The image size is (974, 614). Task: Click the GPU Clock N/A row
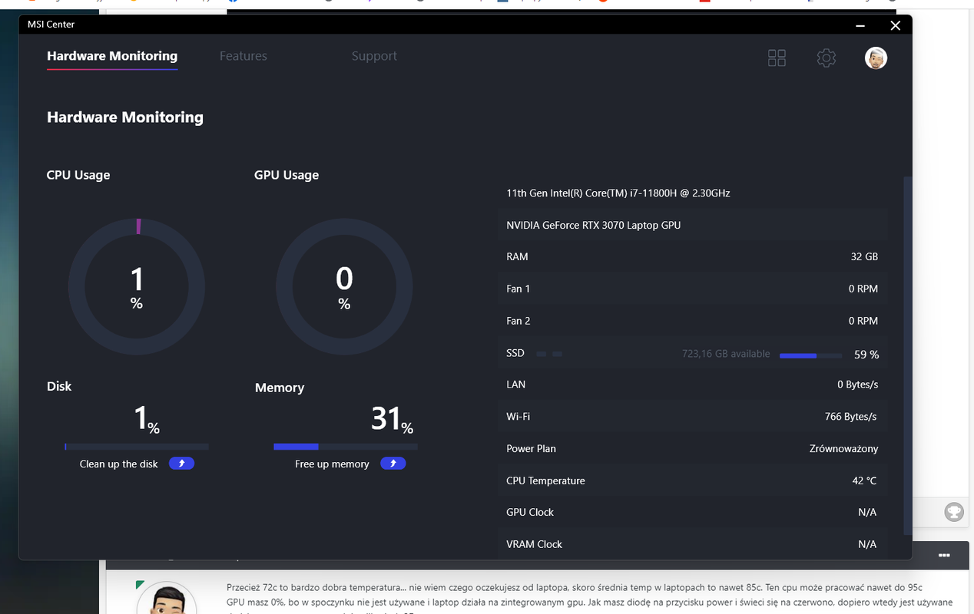692,512
